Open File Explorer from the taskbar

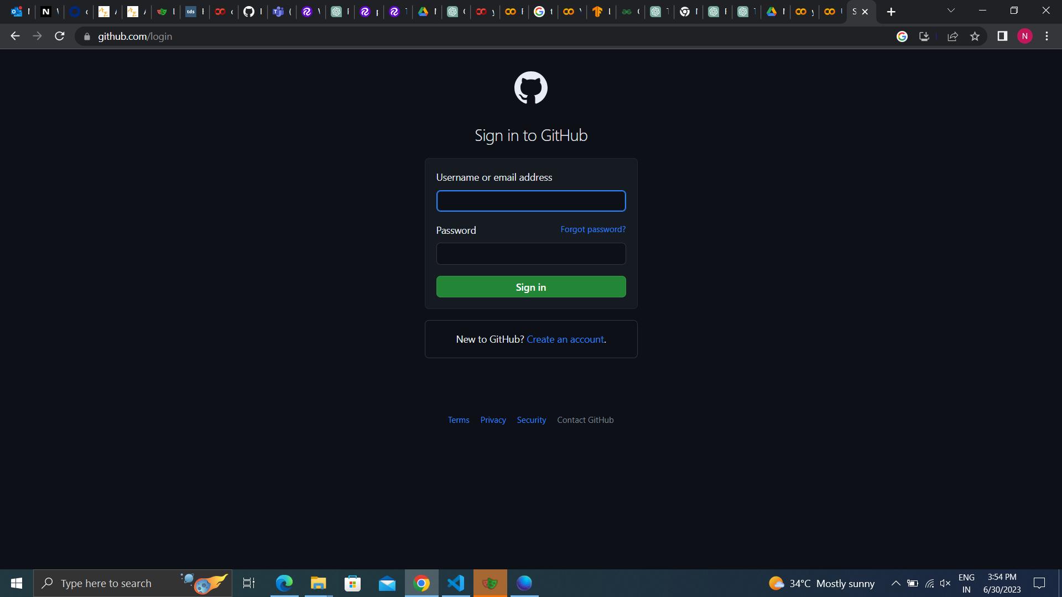coord(318,583)
